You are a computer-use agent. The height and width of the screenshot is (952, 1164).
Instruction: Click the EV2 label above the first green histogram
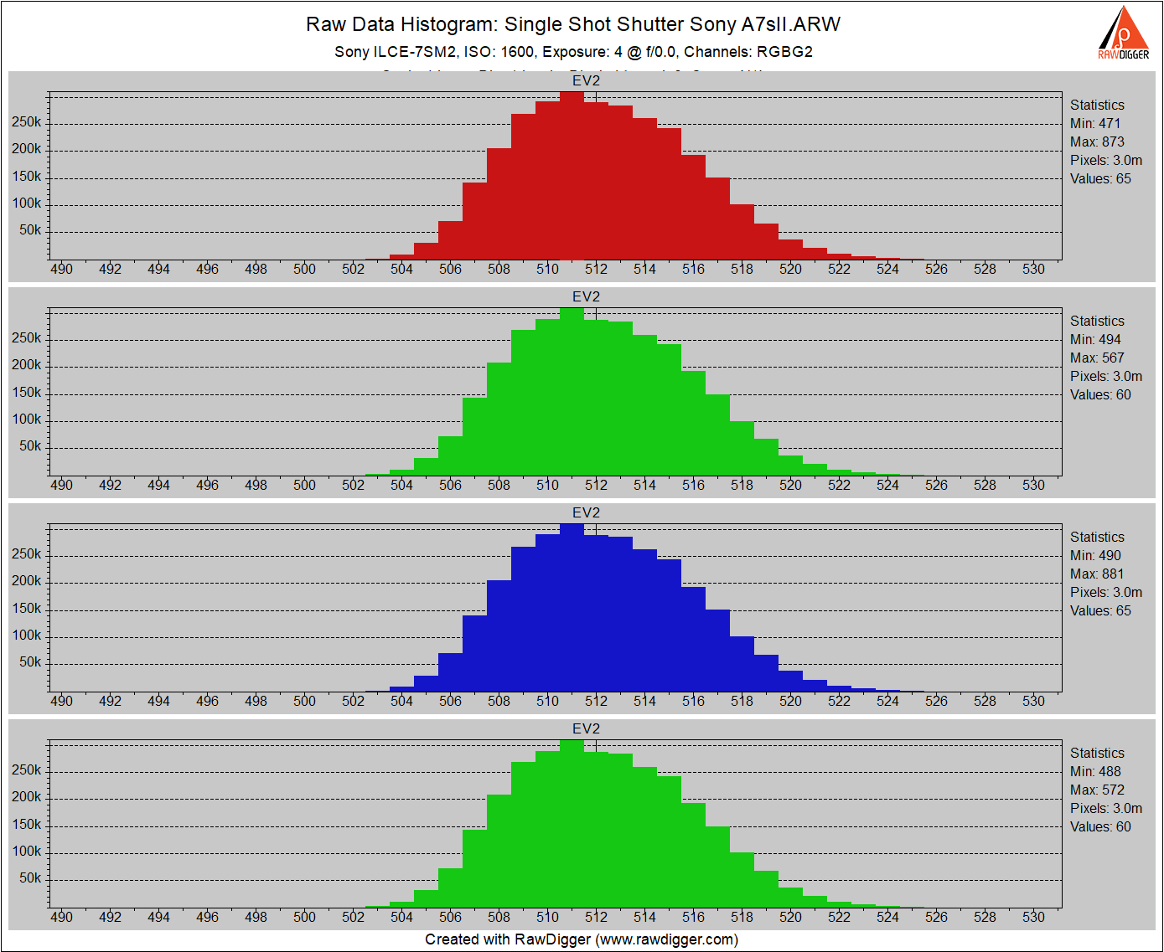click(x=586, y=296)
